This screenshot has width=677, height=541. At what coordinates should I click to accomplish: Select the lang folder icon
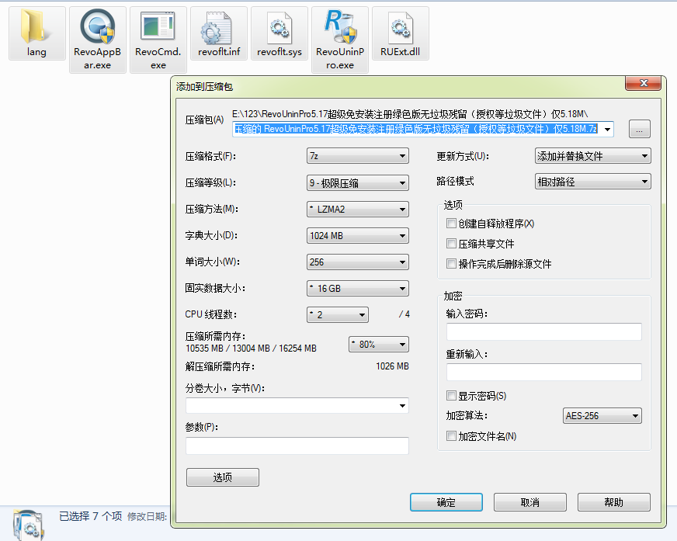[36, 26]
